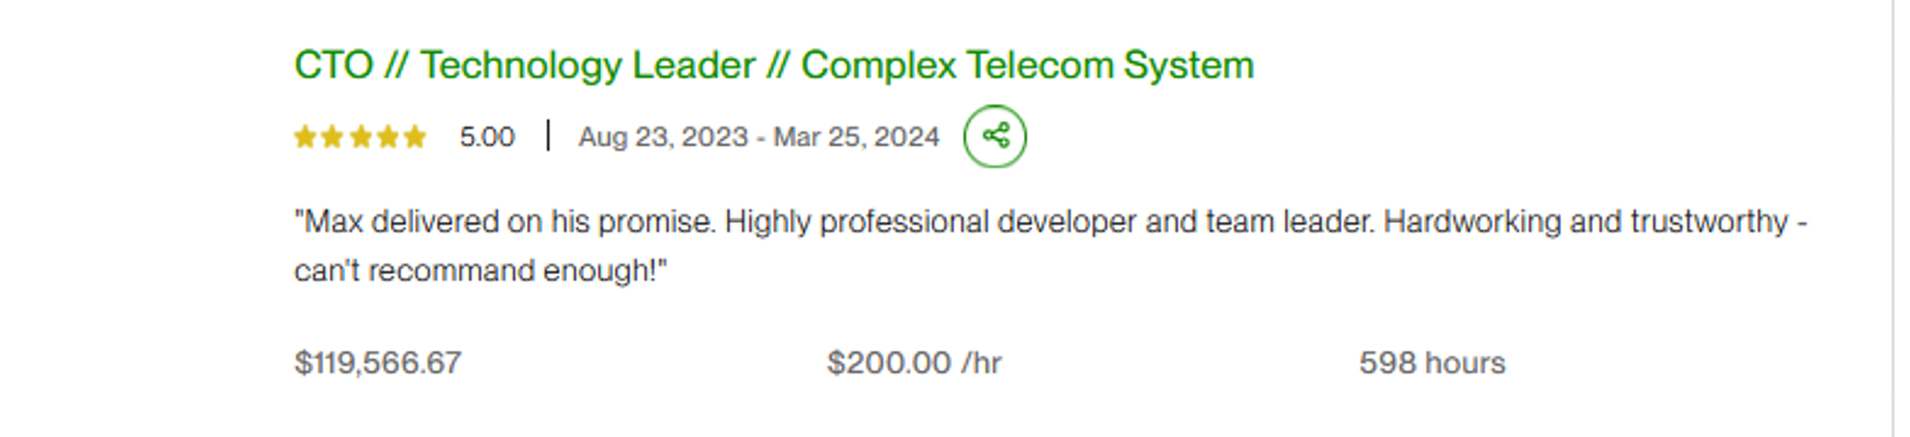This screenshot has height=437, width=1910.
Task: Click the vertical border line at the panel edge
Action: click(x=1893, y=218)
